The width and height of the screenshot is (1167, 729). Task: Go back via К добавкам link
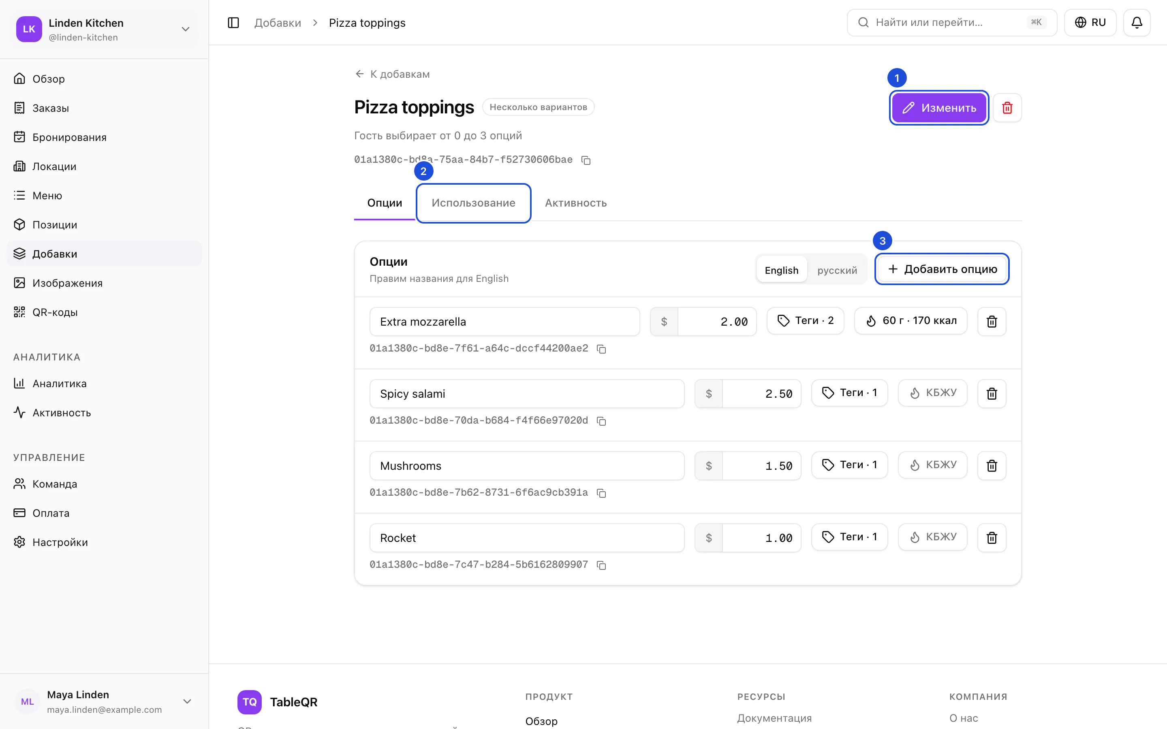[x=392, y=74]
